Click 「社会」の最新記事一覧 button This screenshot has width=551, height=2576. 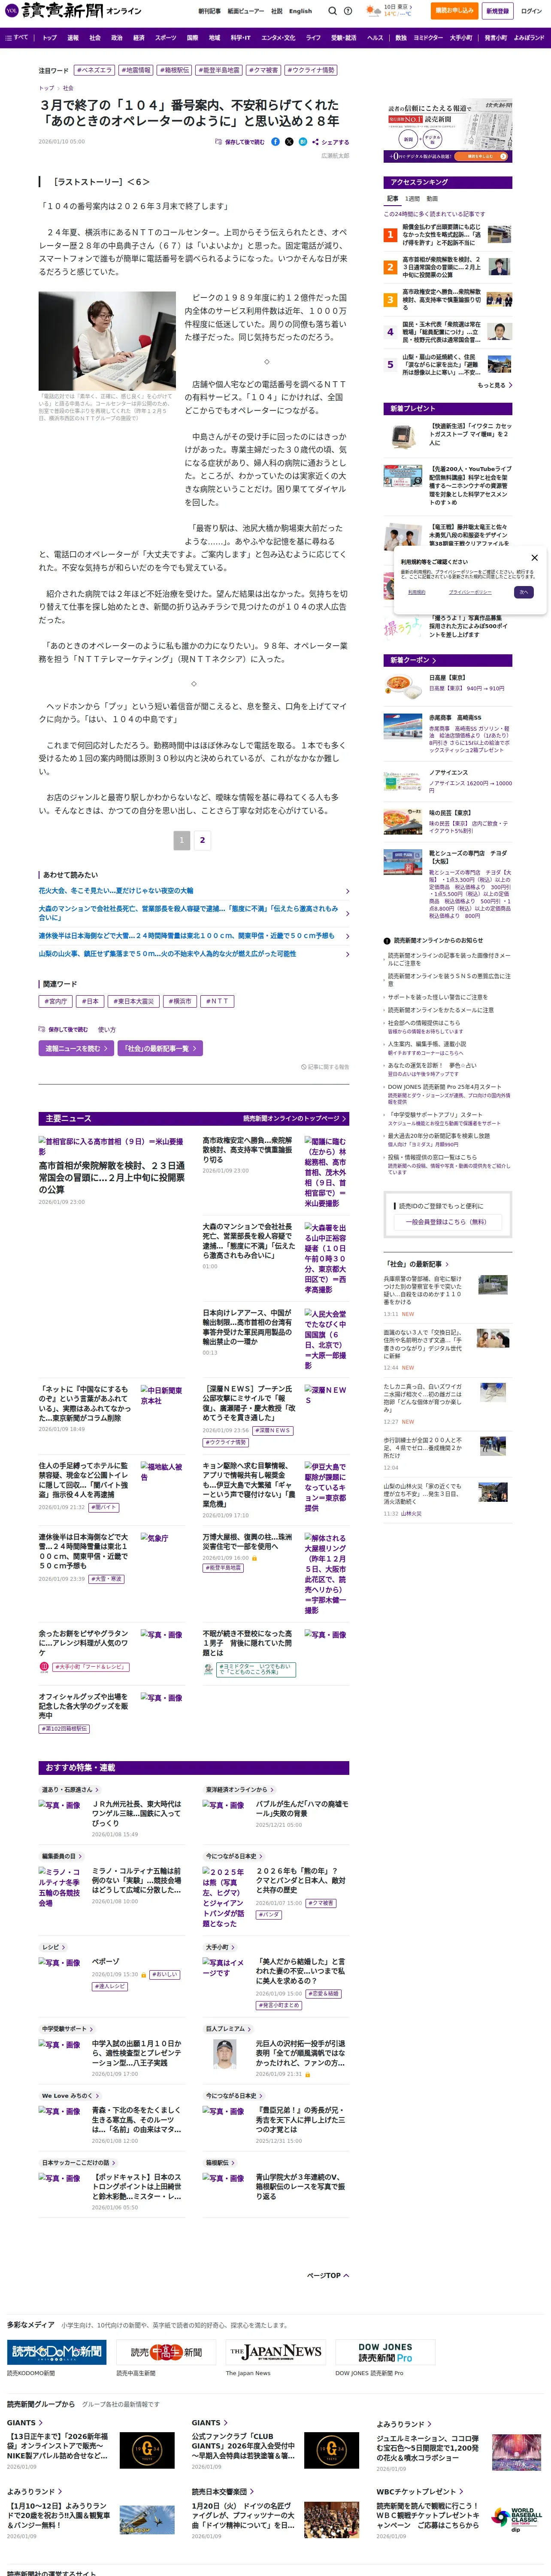tap(160, 1048)
